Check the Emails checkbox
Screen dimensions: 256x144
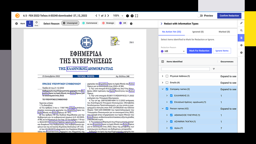coord(167,83)
